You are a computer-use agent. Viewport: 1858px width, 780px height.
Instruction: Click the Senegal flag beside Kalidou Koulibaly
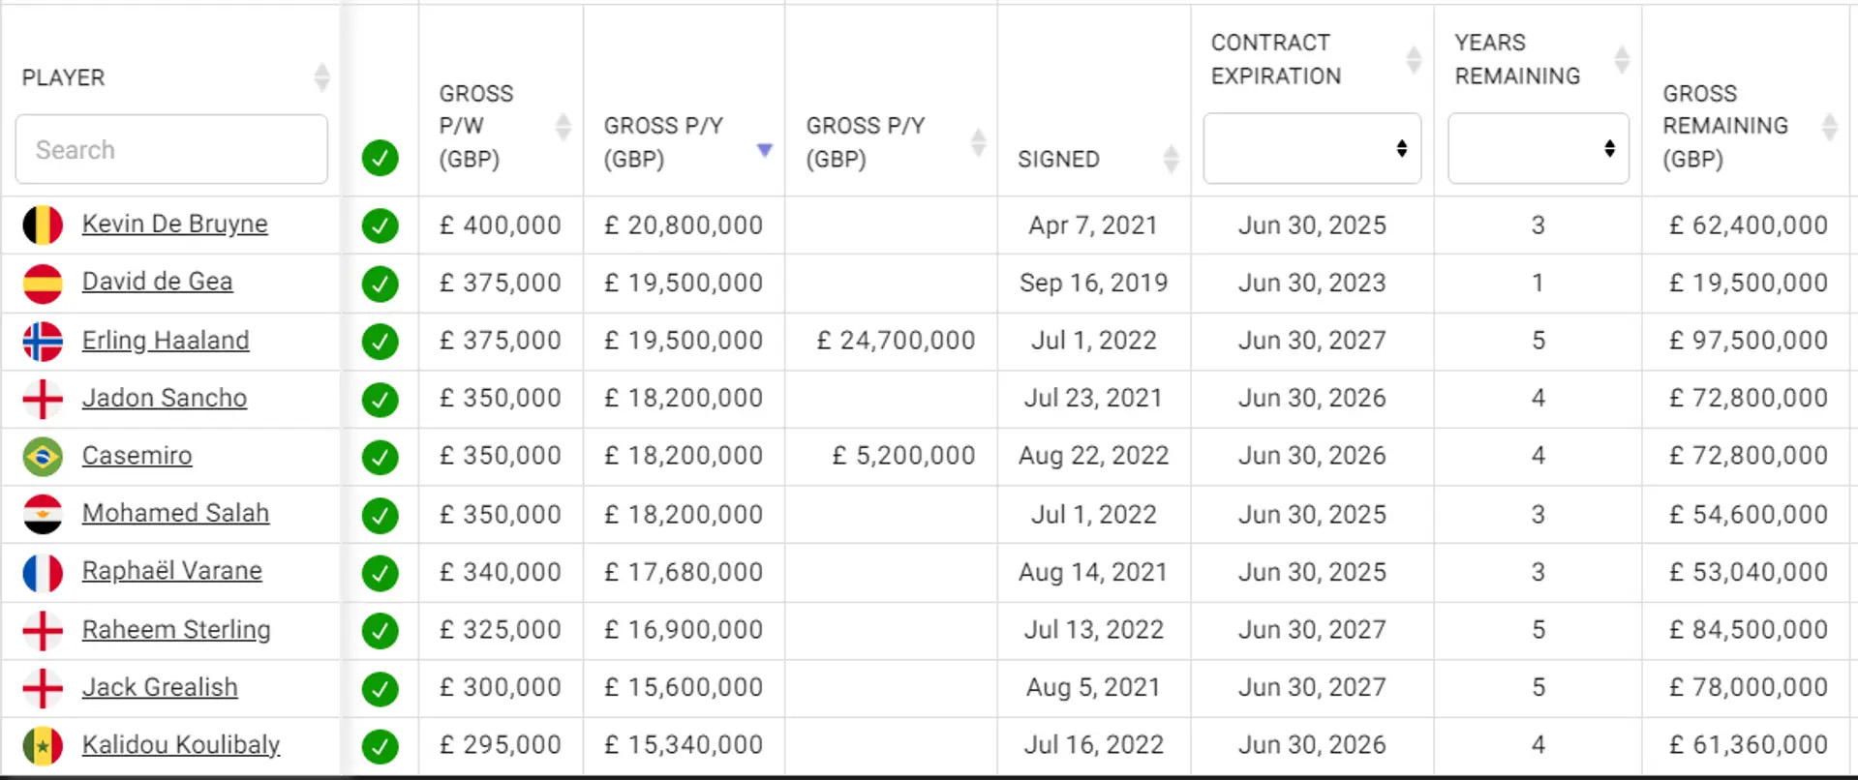43,745
